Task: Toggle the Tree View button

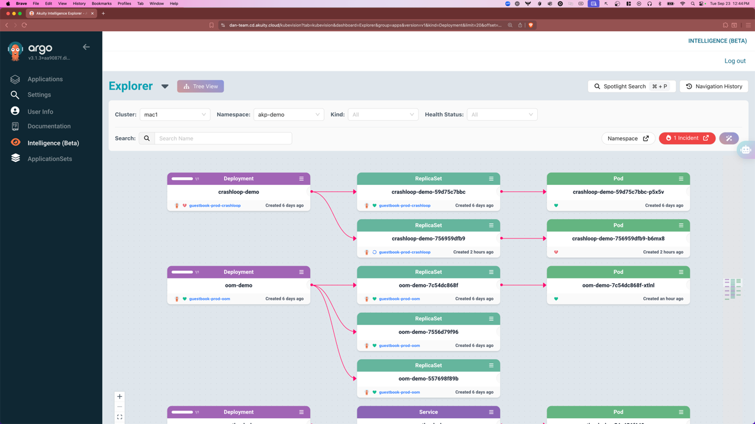Action: (201, 87)
